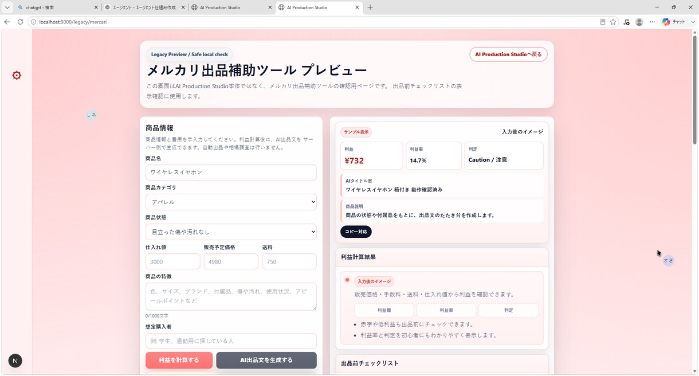Click the レネ floating badge

[x=92, y=115]
